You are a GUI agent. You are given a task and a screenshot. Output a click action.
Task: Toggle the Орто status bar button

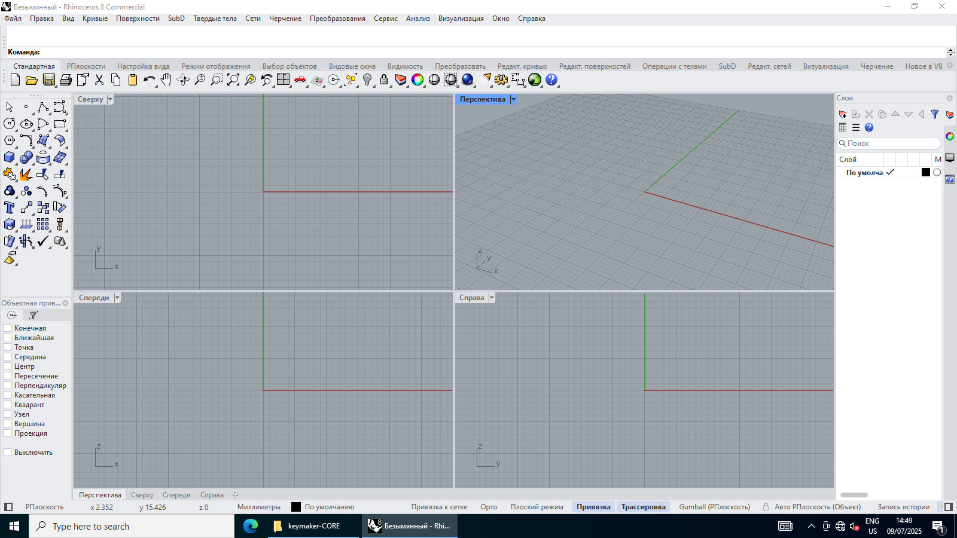coord(489,507)
